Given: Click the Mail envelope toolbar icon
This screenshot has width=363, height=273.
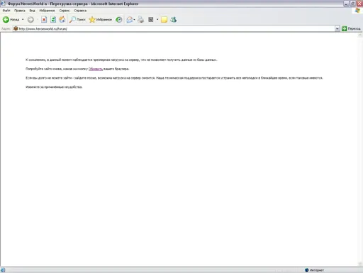Looking at the screenshot, I should click(130, 20).
